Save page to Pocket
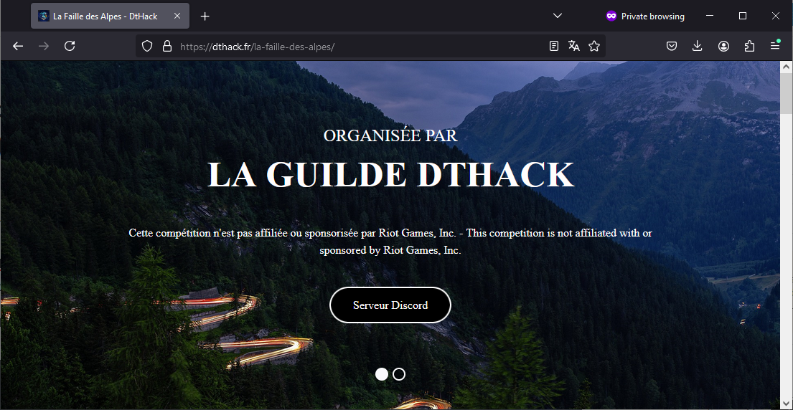Image resolution: width=793 pixels, height=410 pixels. coord(671,47)
